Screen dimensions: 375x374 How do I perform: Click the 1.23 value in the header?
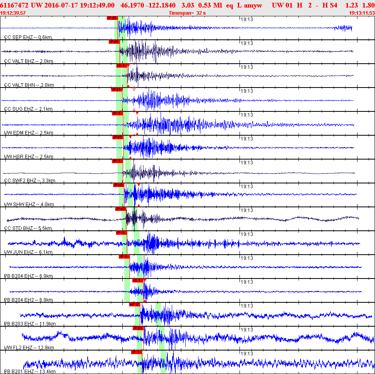point(351,5)
